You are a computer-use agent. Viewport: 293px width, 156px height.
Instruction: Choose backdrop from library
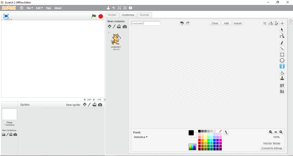(4, 135)
